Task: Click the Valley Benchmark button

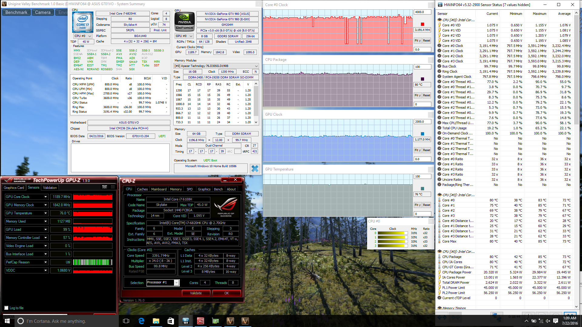Action: coord(16,12)
